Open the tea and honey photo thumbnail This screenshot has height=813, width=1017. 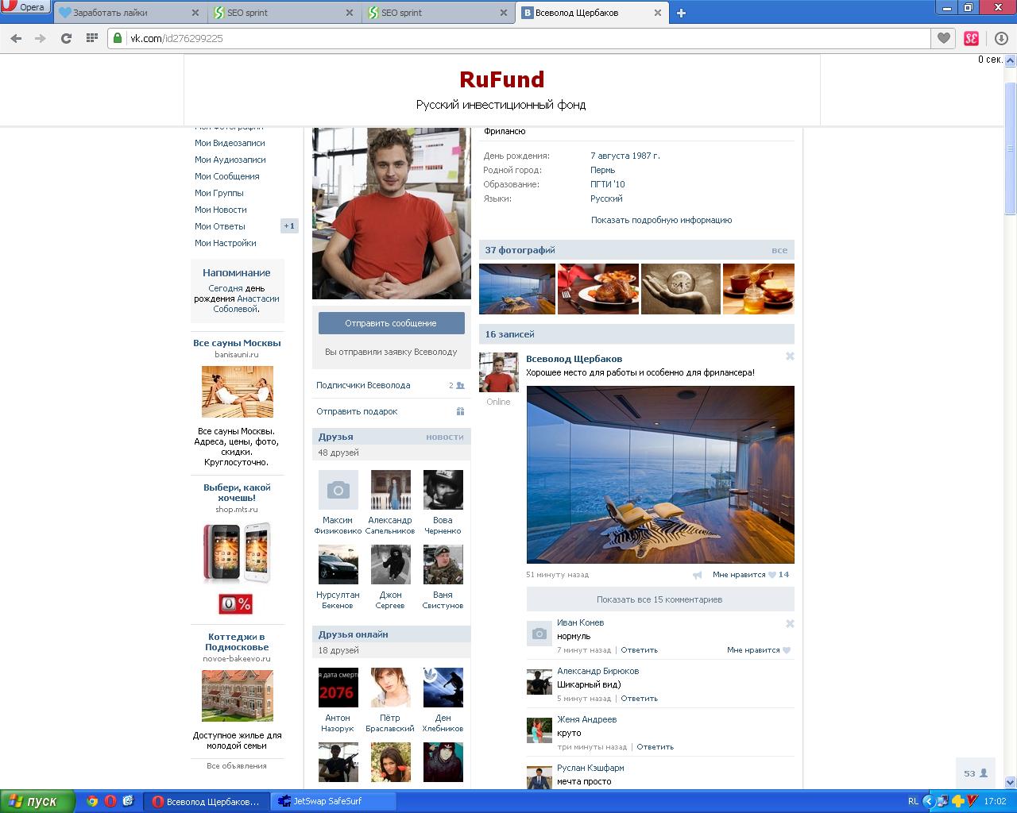point(759,289)
